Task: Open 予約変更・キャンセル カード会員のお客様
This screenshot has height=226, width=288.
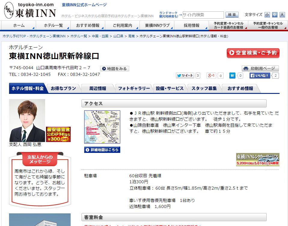Action: click(228, 25)
